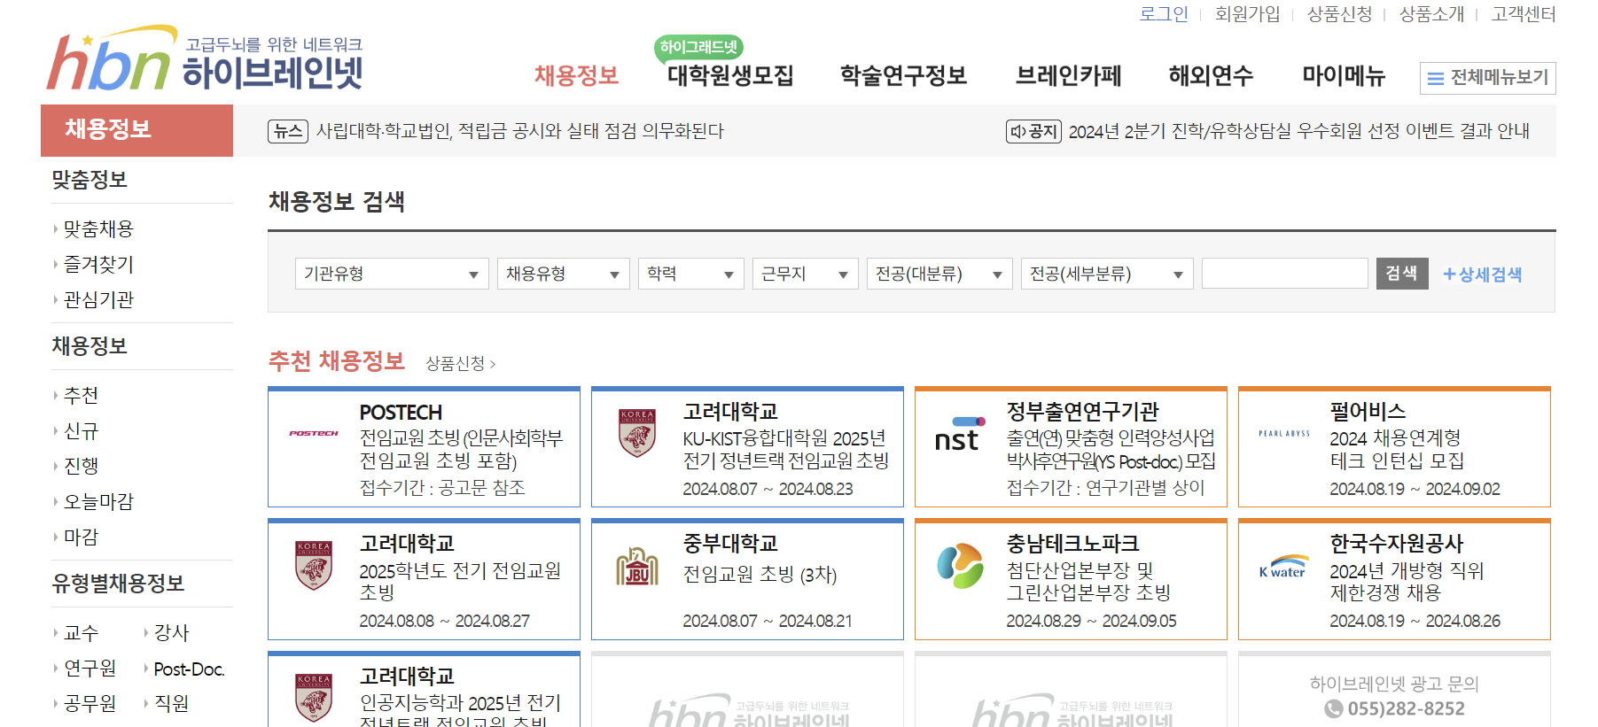Open the 전공(대분류) dropdown
1598x727 pixels.
[x=939, y=274]
